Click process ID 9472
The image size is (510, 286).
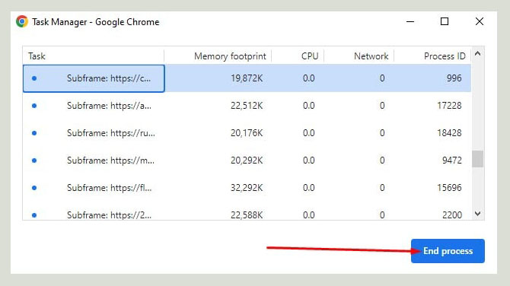click(x=452, y=160)
